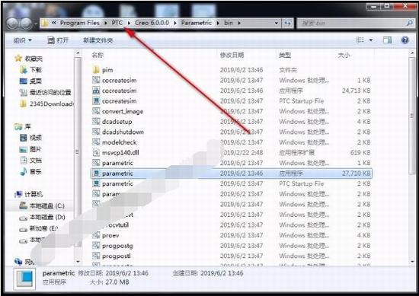The width and height of the screenshot is (419, 296).
Task: Expand the address bar history dropdown
Action: coord(276,24)
